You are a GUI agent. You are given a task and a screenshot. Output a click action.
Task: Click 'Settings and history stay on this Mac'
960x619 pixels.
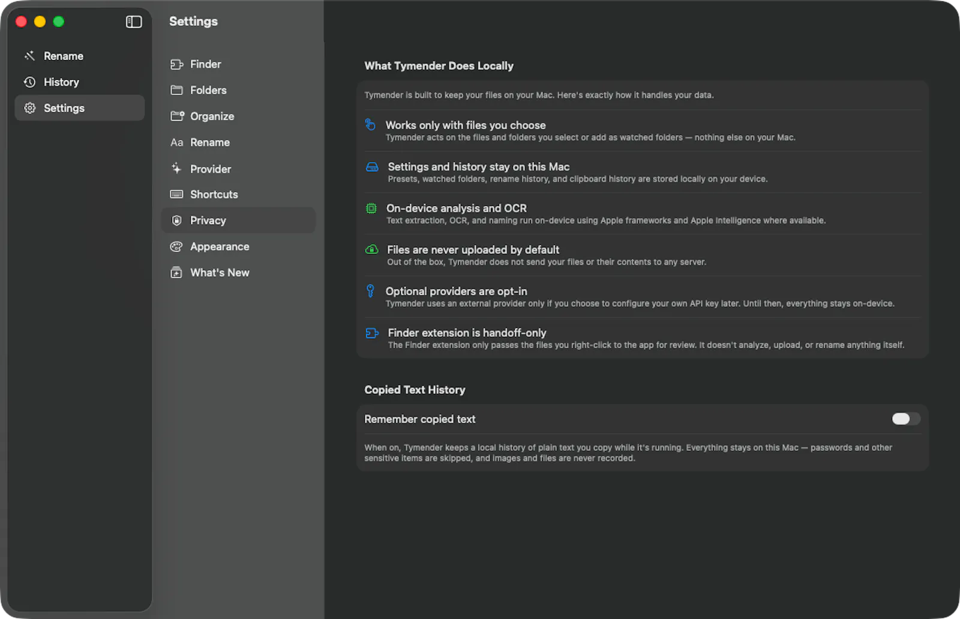(479, 167)
